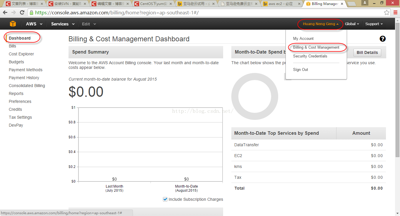Switch to the aws ec2 Bing tab

(x=282, y=4)
